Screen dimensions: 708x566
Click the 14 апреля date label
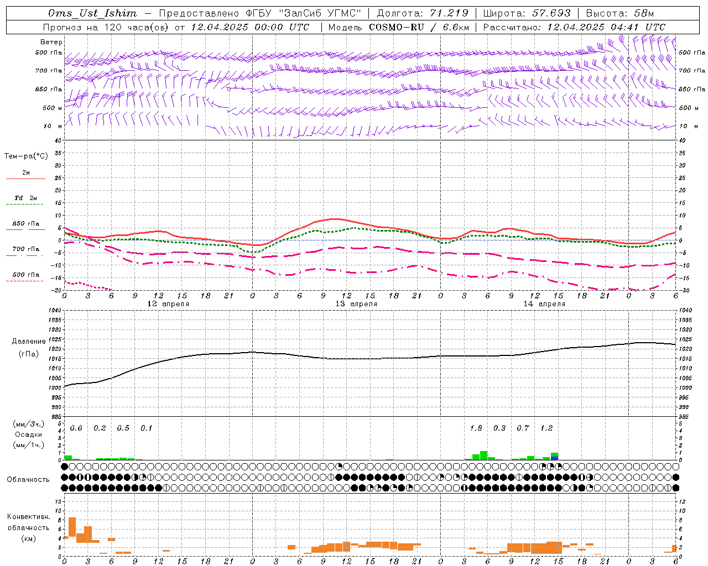coord(544,304)
